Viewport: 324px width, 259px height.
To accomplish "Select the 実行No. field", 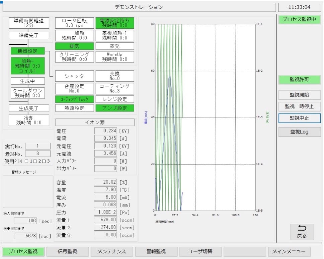I will [38, 146].
